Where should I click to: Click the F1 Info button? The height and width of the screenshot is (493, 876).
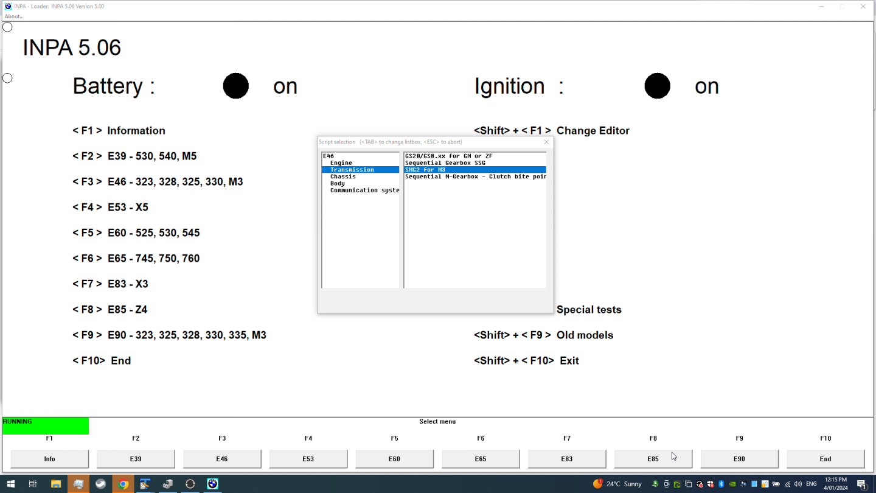point(49,459)
